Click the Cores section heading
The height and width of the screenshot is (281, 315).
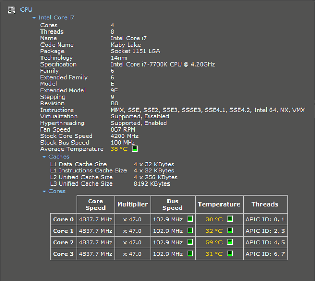pyautogui.click(x=57, y=191)
